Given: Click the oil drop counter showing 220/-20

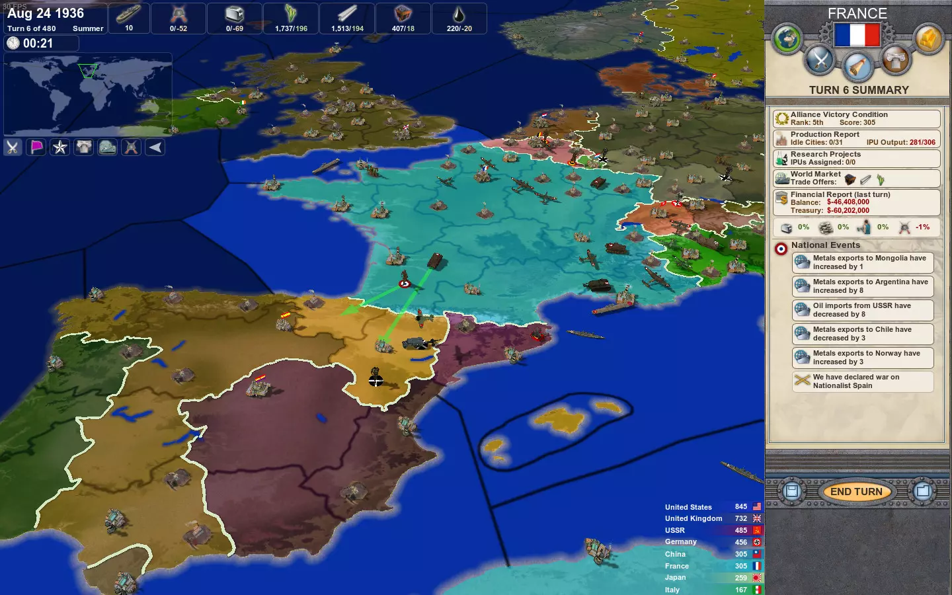Looking at the screenshot, I should [459, 18].
